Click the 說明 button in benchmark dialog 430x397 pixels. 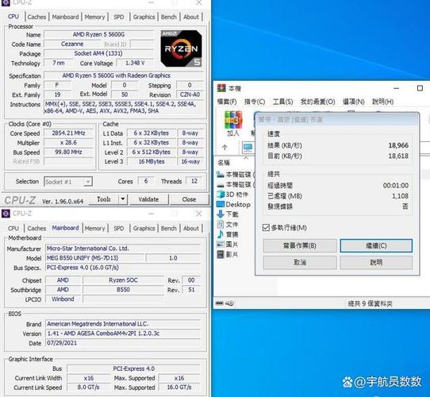[x=376, y=263]
